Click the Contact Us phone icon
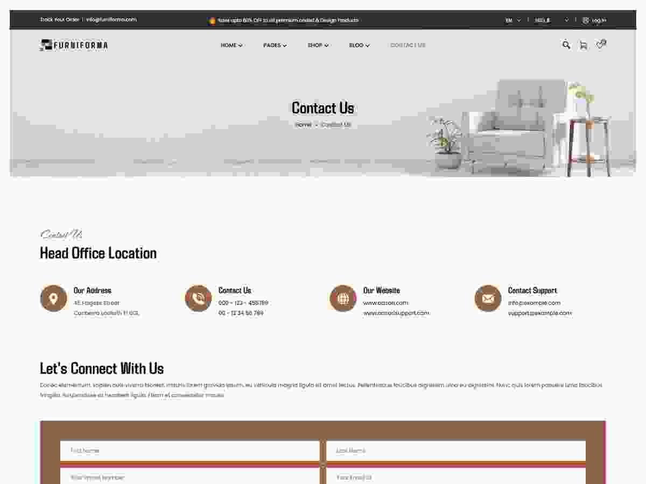This screenshot has width=646, height=484. click(198, 298)
